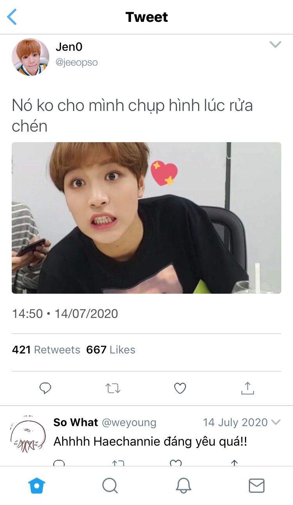Expand Jen0 tweet options chevron
This screenshot has width=293, height=505.
(x=275, y=45)
